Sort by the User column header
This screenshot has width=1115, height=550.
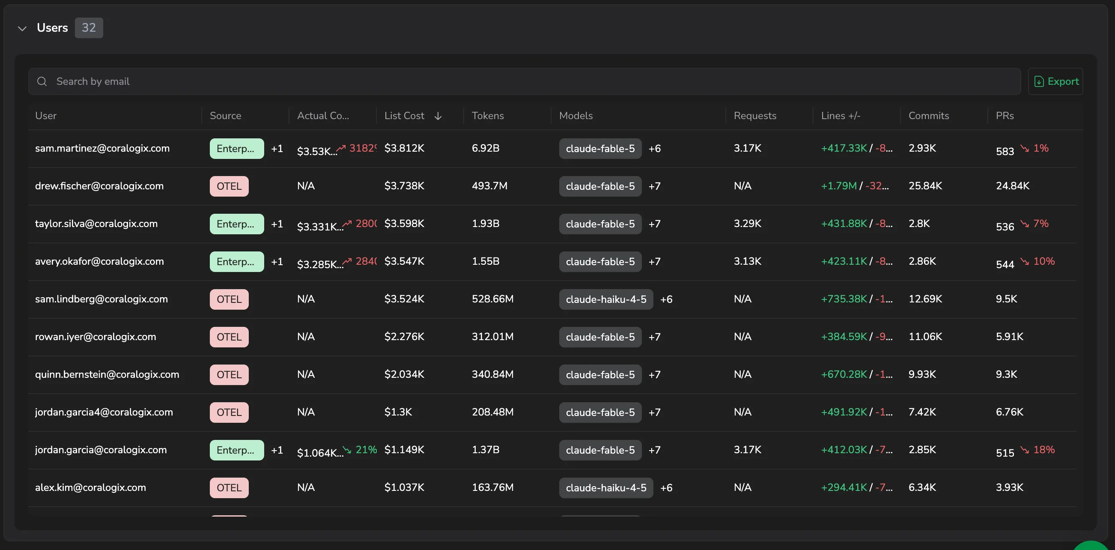tap(46, 116)
